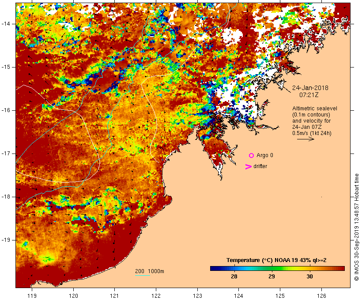The height and width of the screenshot is (300, 362).
Task: Click the '0.5m/s (1kt 24h)' label
Action: click(312, 133)
